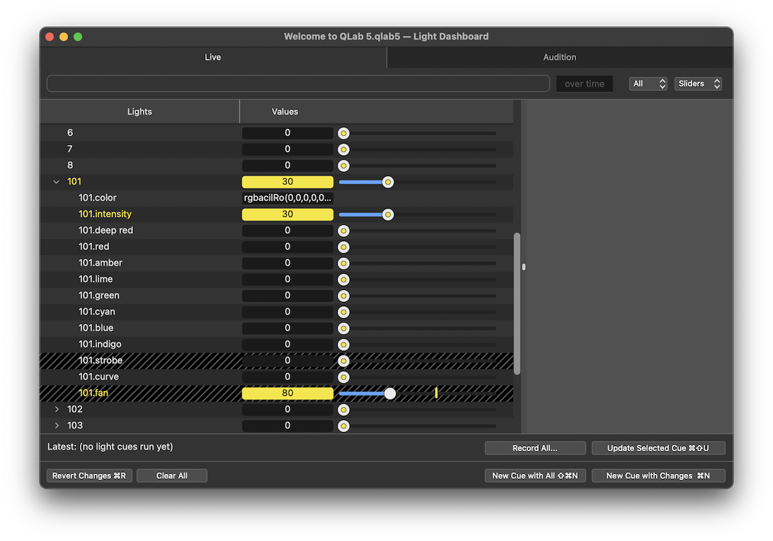Open the All filter dropdown
The image size is (773, 541).
tap(648, 83)
